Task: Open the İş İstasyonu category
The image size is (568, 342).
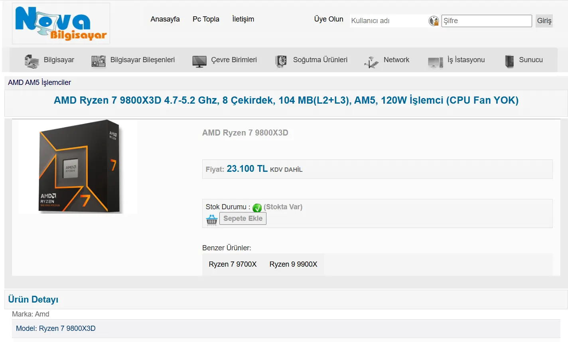Action: (466, 60)
